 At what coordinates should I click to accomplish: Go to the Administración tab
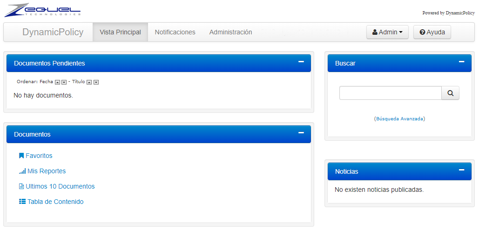point(230,32)
